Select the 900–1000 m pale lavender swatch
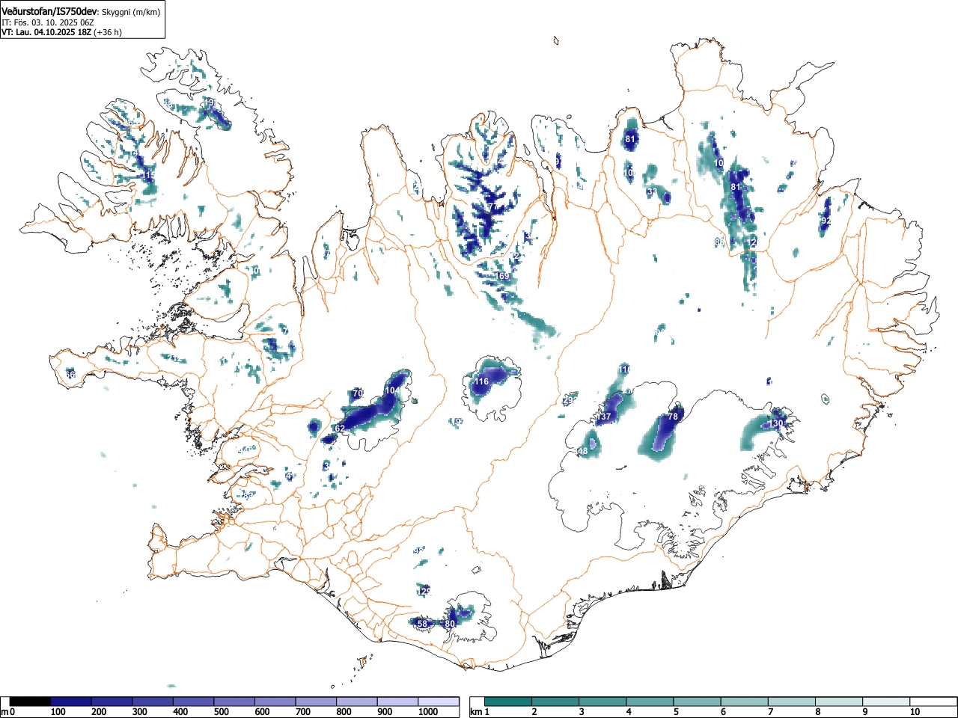Viewport: 958px width, 718px height. (x=397, y=702)
